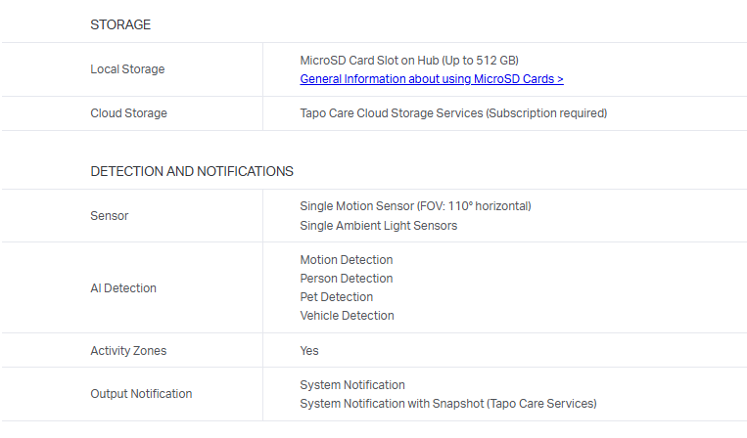Click the Person Detection entry

click(346, 279)
